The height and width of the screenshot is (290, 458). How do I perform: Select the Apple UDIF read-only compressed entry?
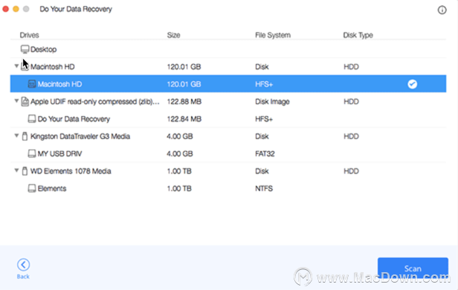95,102
